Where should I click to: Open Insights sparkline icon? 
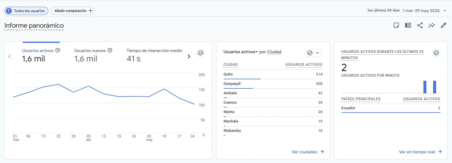pyautogui.click(x=432, y=25)
